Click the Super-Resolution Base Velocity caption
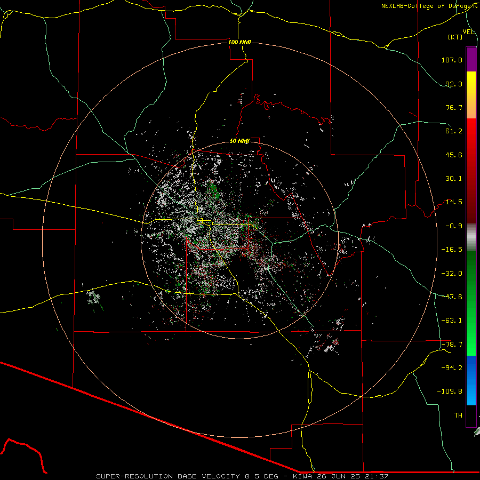Image resolution: width=480 pixels, height=480 pixels. point(243,476)
